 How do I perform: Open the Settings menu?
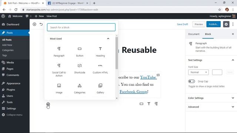[11, 108]
